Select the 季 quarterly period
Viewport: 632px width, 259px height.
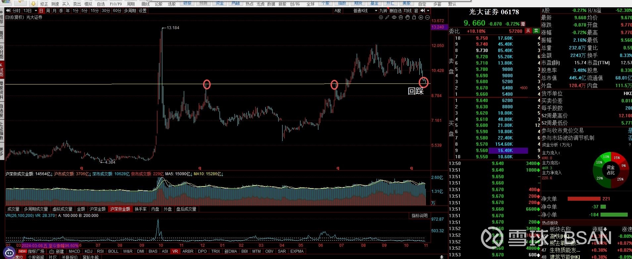coord(61,11)
